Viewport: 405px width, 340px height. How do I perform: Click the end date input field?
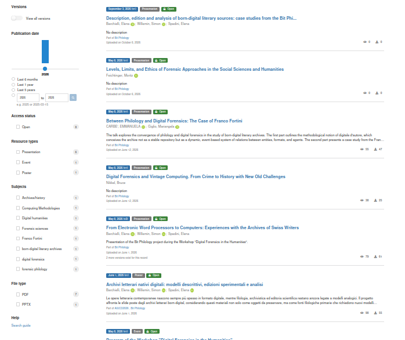coord(57,97)
